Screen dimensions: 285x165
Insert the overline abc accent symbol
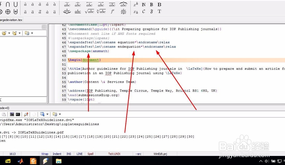[x=112, y=4]
